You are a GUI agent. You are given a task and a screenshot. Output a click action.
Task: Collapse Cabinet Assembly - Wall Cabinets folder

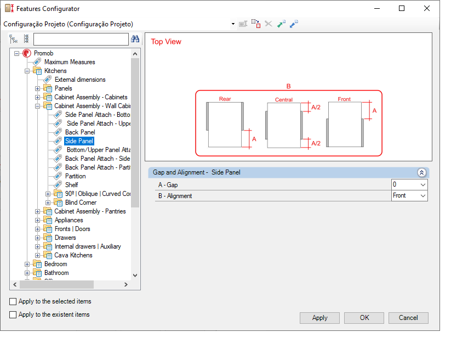click(38, 106)
